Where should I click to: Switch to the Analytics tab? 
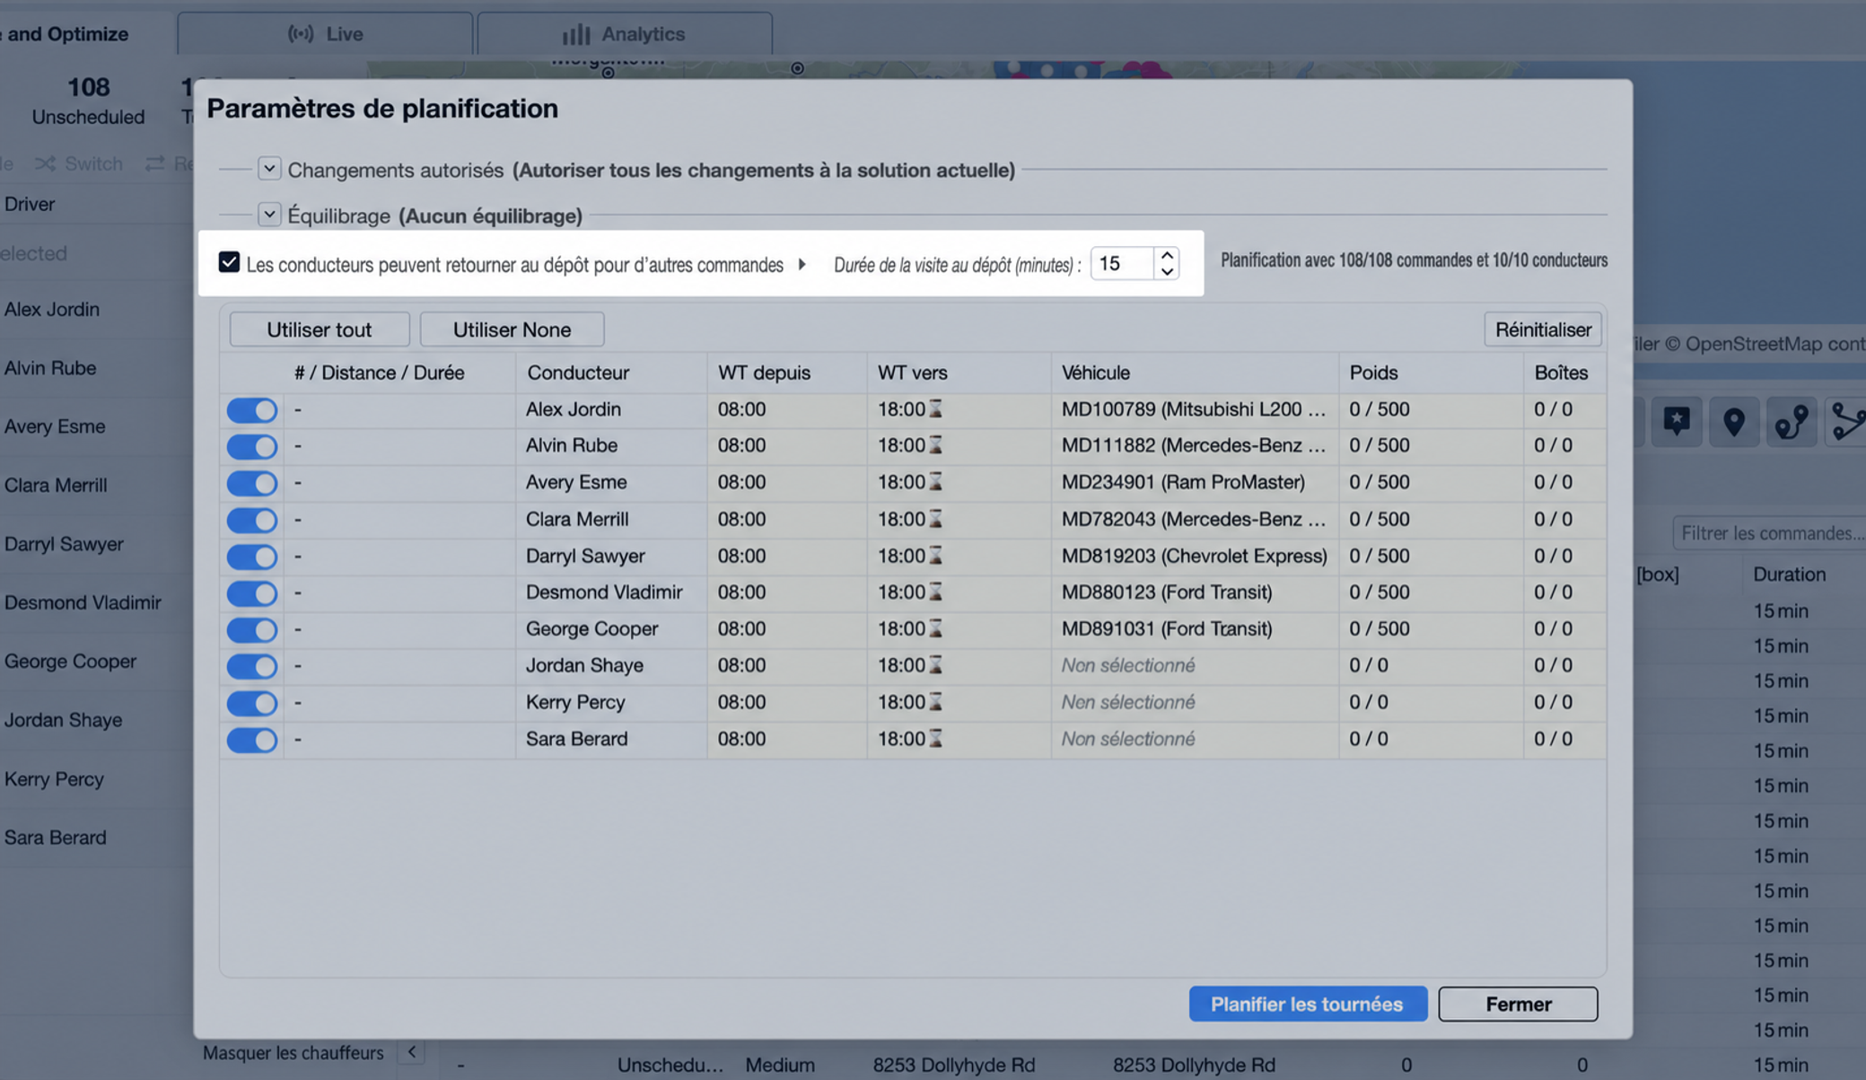click(x=625, y=34)
